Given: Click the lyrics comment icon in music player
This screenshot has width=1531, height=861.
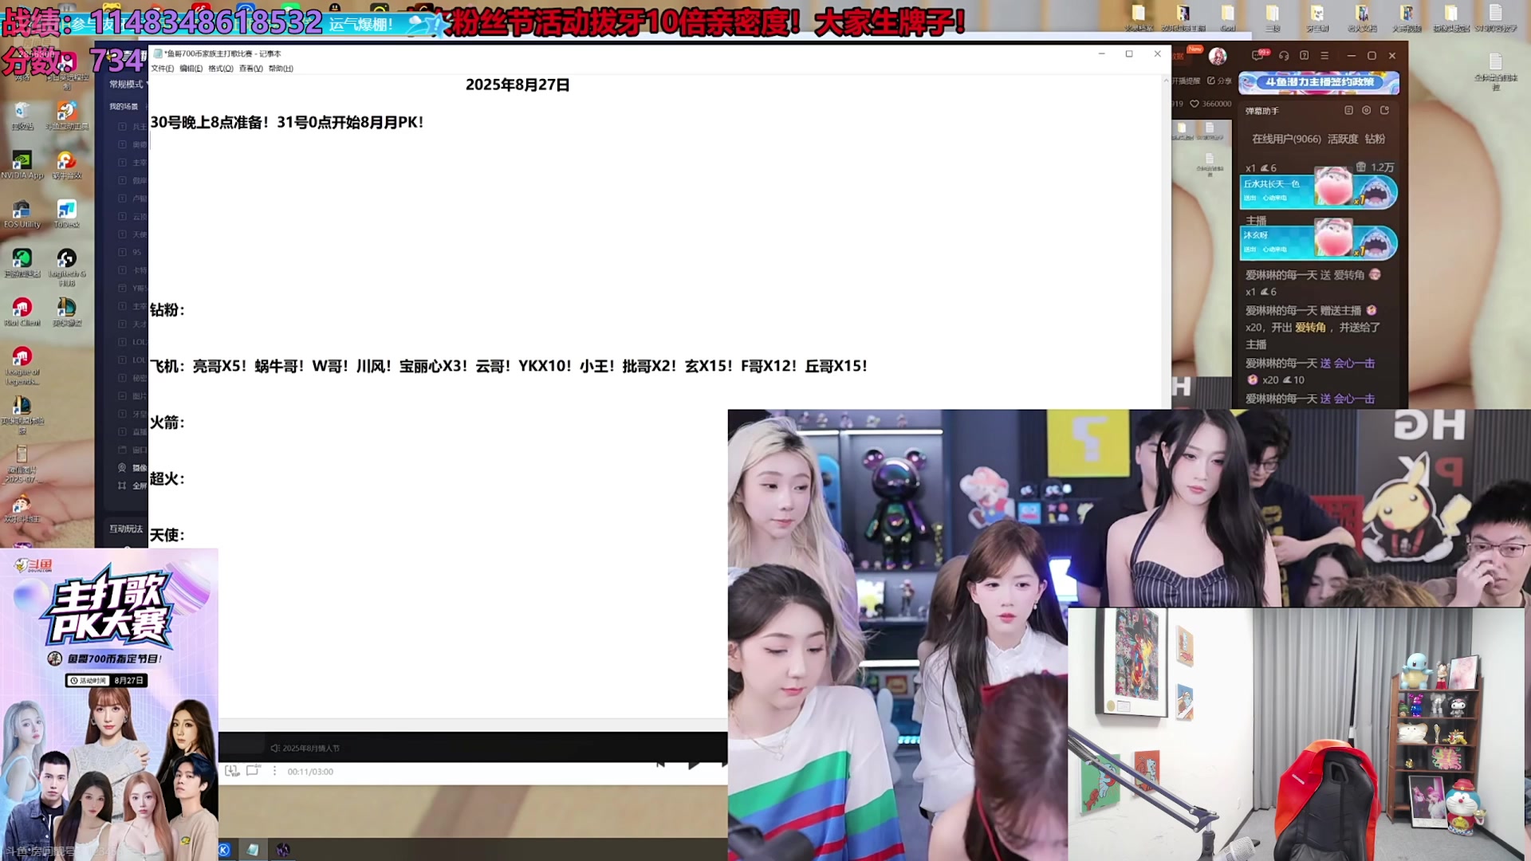Looking at the screenshot, I should [253, 771].
